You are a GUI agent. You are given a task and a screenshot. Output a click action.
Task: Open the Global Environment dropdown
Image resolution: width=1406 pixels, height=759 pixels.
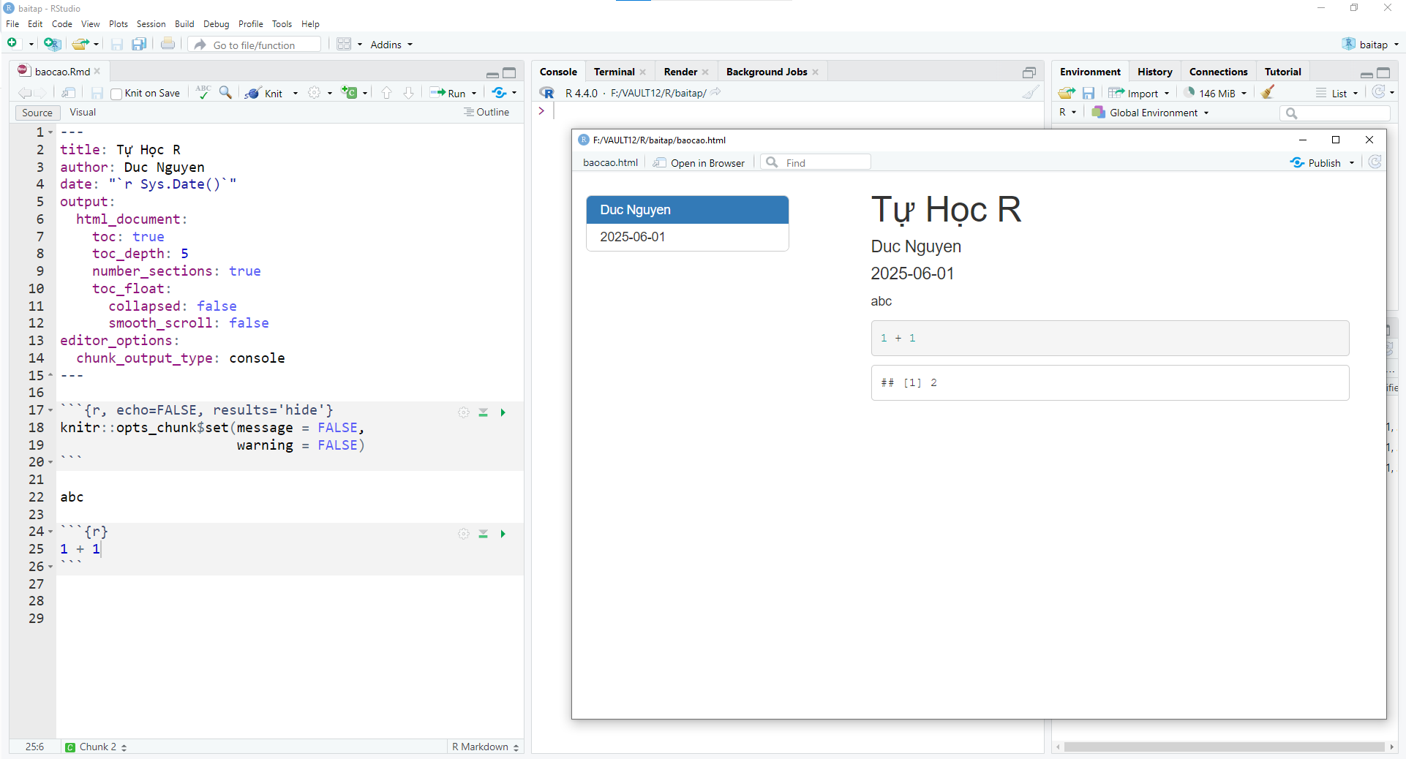1150,113
